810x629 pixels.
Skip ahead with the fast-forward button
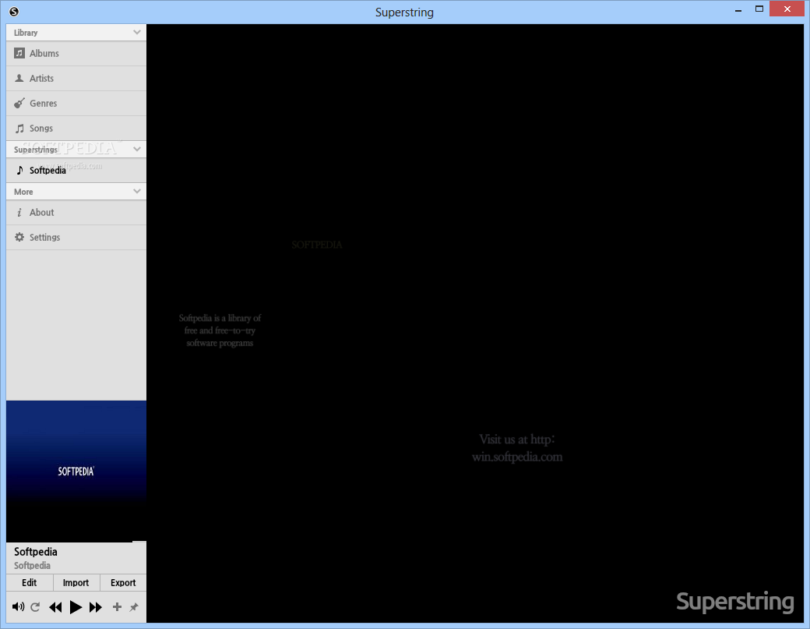click(96, 607)
